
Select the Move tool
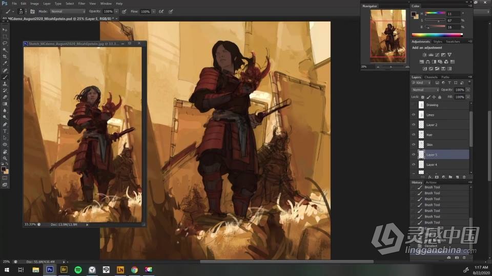pos(5,30)
